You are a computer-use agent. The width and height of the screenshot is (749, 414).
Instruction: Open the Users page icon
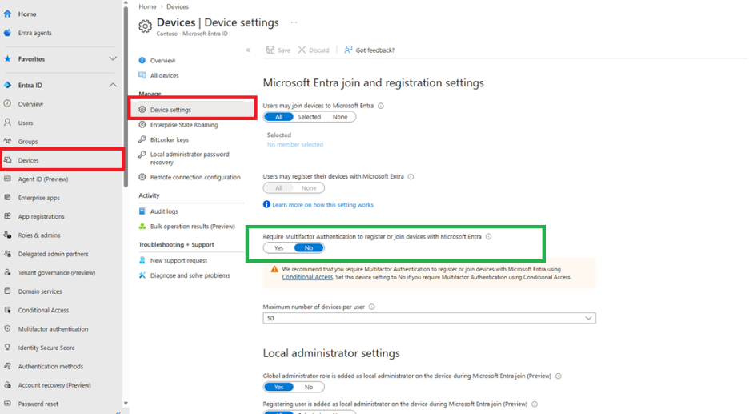(7, 123)
